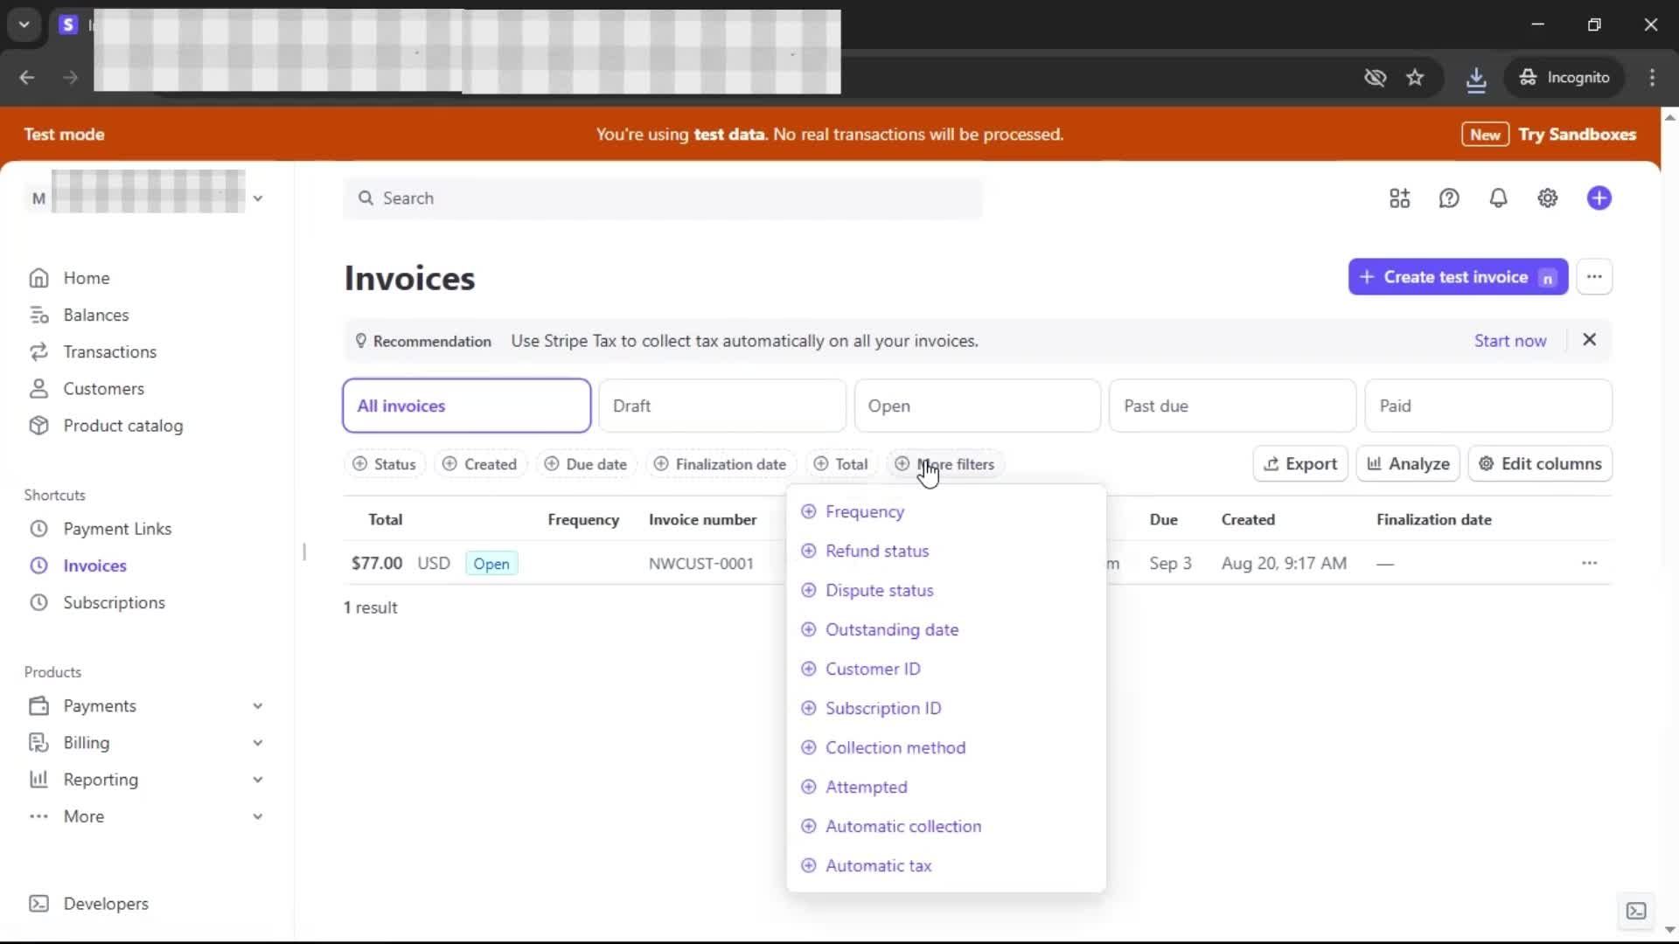Switch to the Past due tab
The height and width of the screenshot is (944, 1679).
click(1231, 406)
